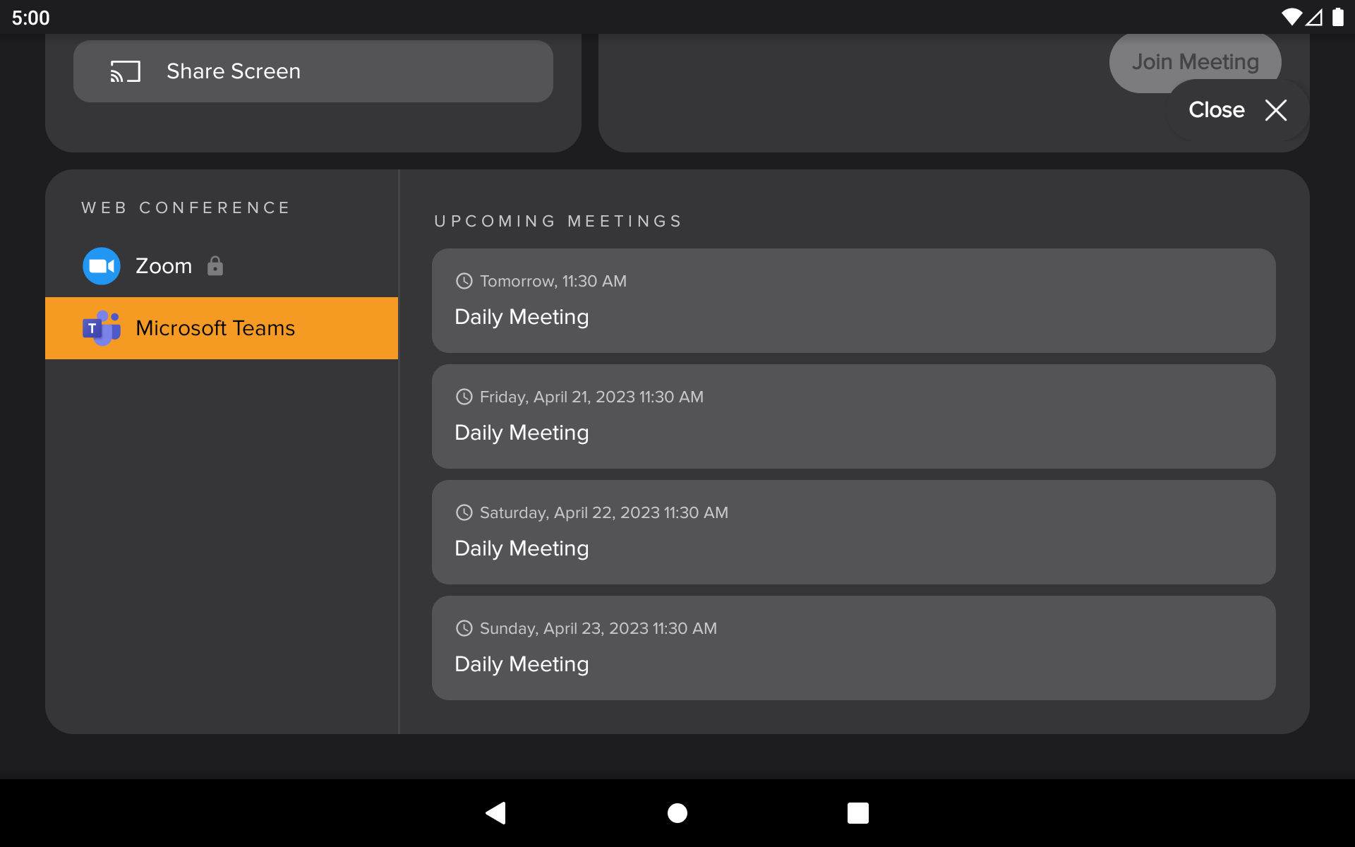Tap clock icon on Sunday April 23 meeting
The width and height of the screenshot is (1355, 847).
pyautogui.click(x=464, y=628)
